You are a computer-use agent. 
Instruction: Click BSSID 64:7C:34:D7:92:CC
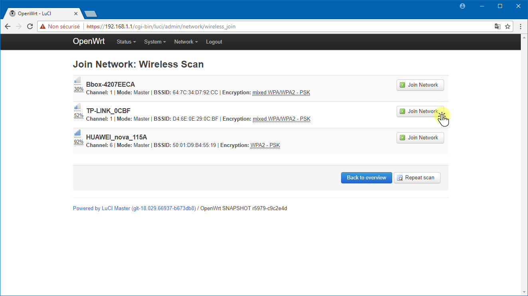click(x=195, y=93)
